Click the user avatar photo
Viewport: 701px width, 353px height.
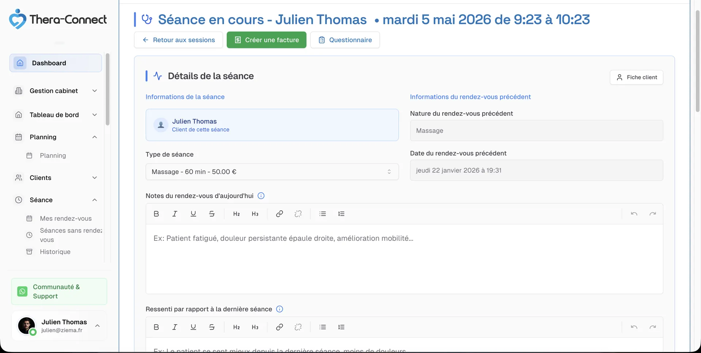27,325
